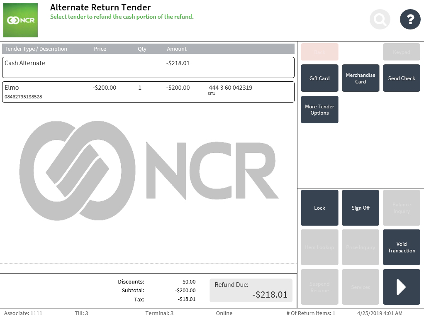Click the Tender Type / Description header

36,49
